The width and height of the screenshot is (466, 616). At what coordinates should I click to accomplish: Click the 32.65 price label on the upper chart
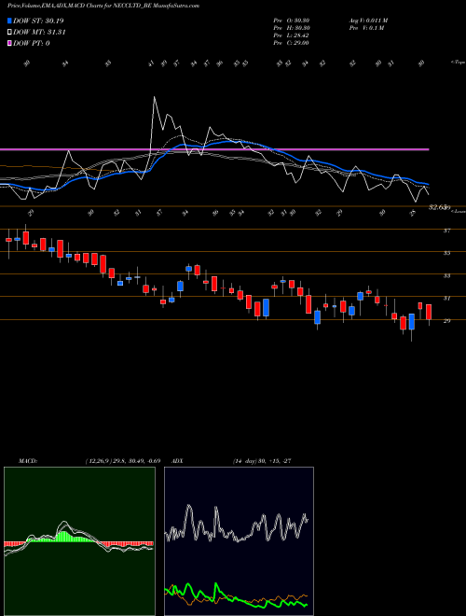click(x=439, y=207)
